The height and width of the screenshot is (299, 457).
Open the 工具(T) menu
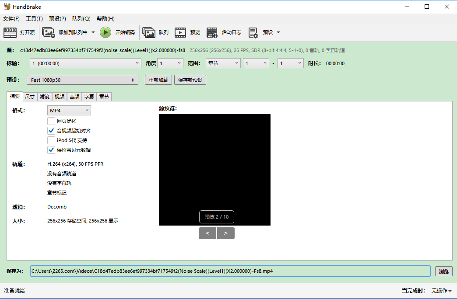[x=34, y=19]
